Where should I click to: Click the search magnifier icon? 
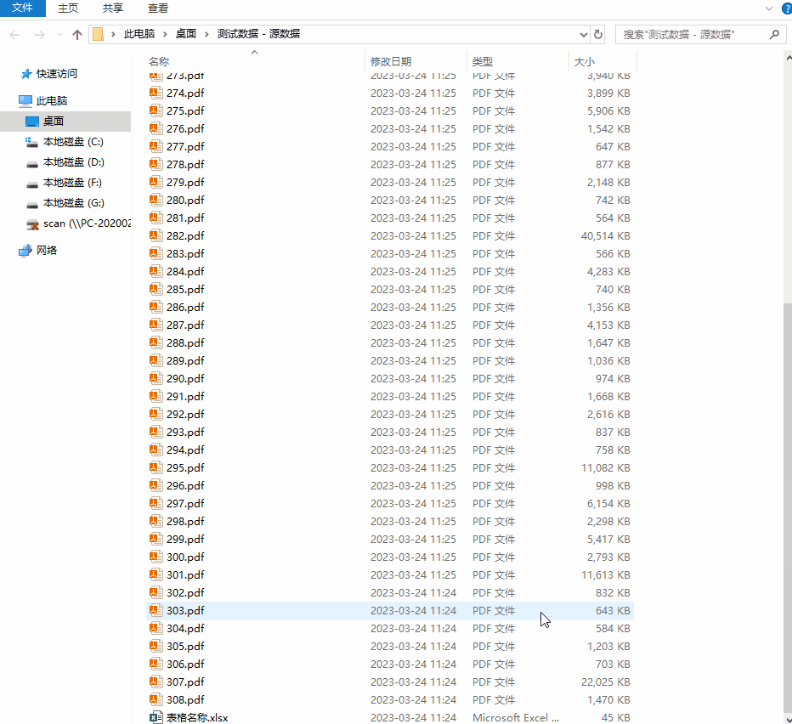point(773,35)
